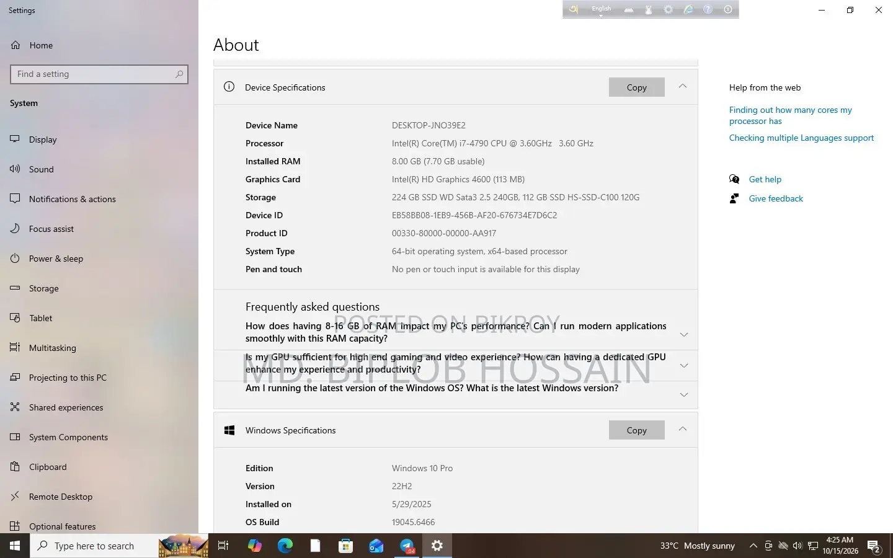Open System Components page
Screen dimensions: 893x558
click(x=99, y=437)
